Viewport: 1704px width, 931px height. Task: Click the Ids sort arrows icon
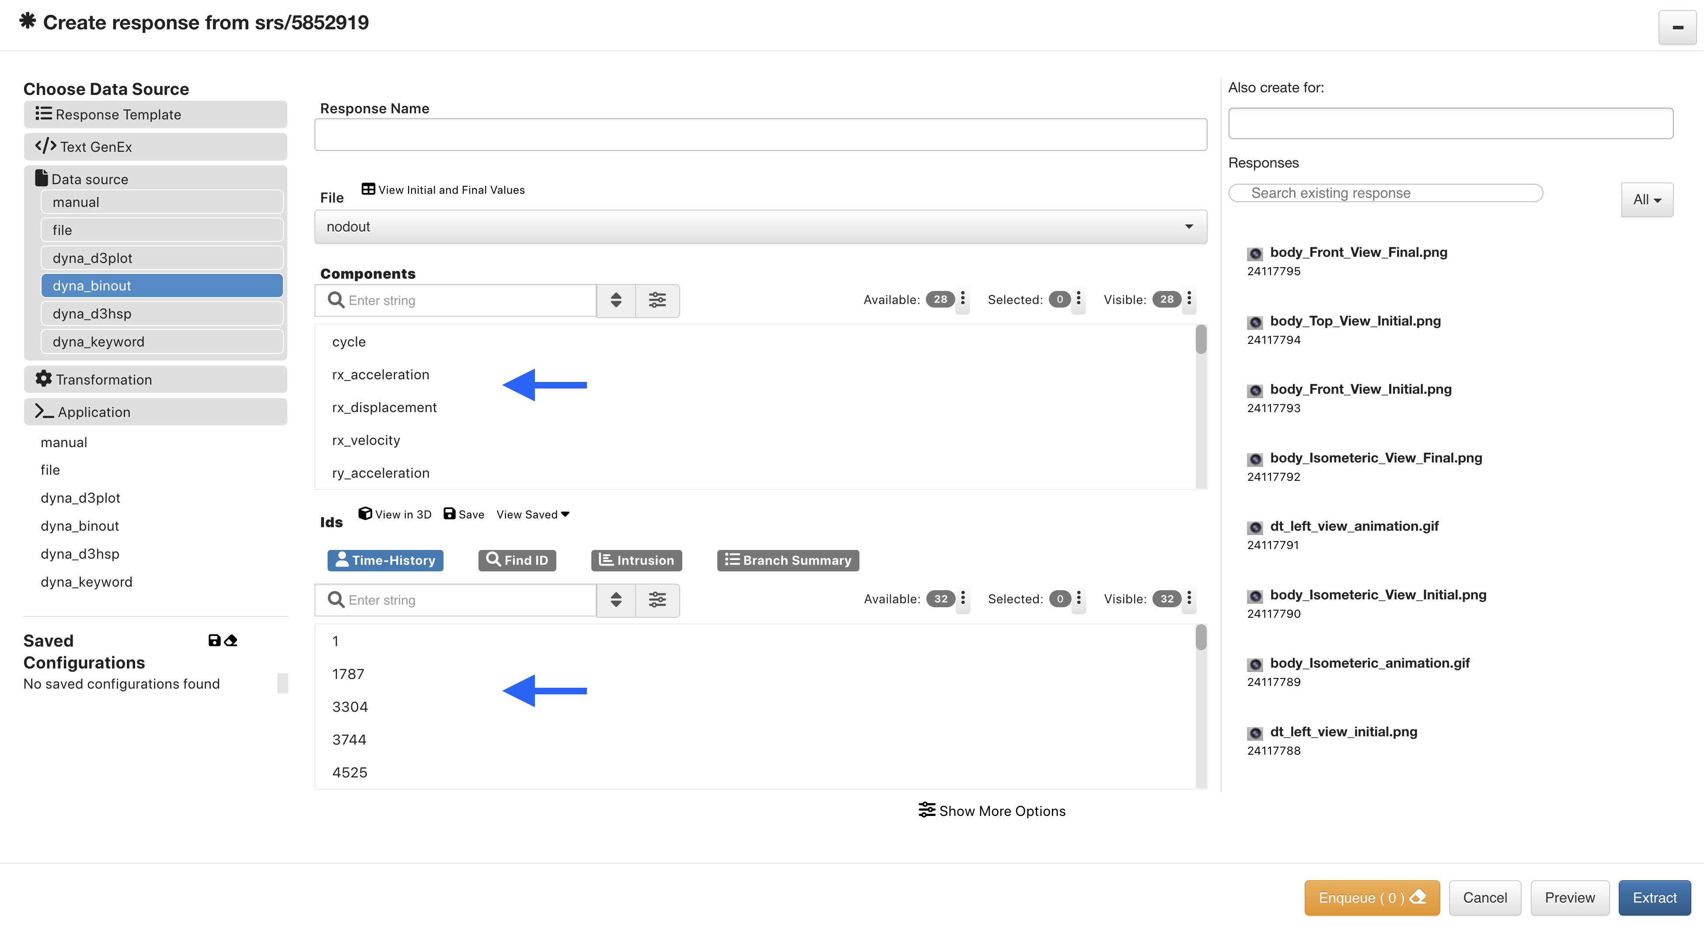coord(616,599)
